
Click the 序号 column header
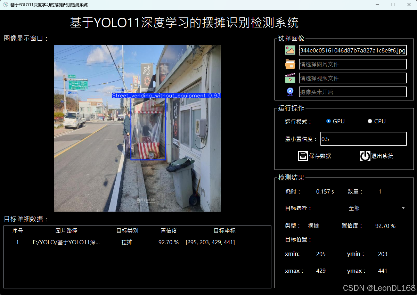pyautogui.click(x=18, y=231)
